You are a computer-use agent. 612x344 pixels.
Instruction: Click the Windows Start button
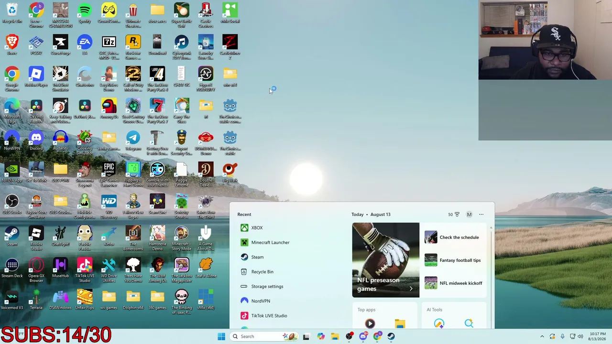[221, 336]
